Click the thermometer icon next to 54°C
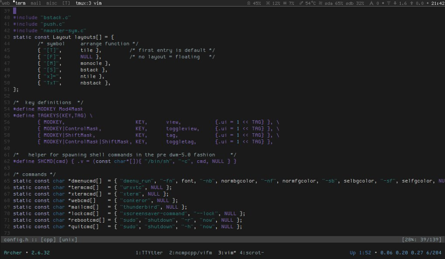The image size is (445, 259). (301, 3)
